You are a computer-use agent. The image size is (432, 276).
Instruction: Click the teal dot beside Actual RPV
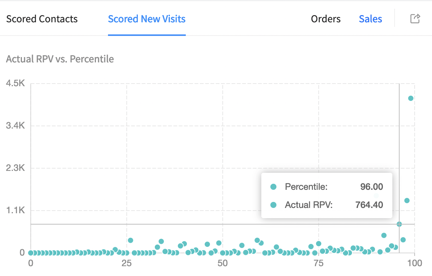tap(274, 205)
